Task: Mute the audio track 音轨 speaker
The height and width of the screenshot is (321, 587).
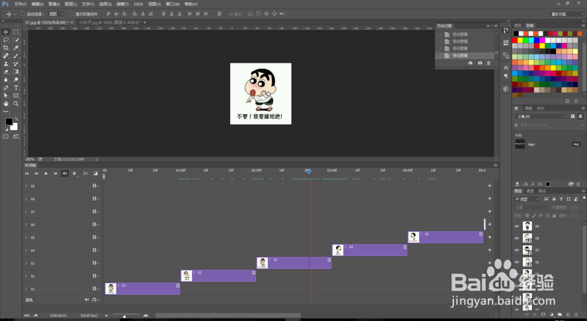Action: 87,300
